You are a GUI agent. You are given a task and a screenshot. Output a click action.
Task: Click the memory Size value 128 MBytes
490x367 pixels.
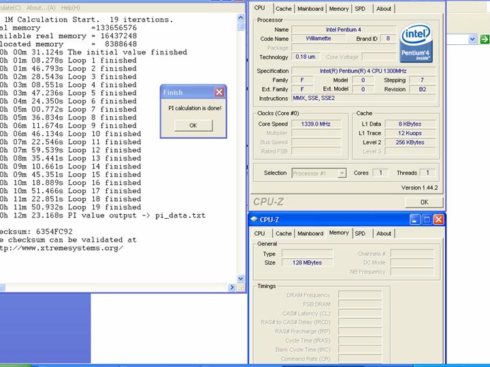click(307, 262)
